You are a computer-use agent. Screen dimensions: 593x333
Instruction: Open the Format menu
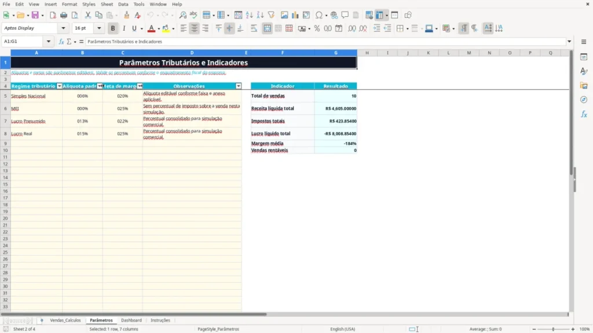pyautogui.click(x=69, y=4)
